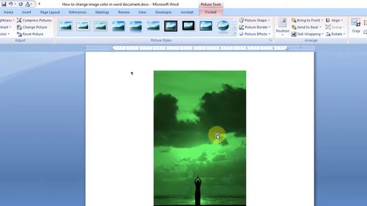The image size is (367, 206).
Task: Apply the double black frame picture style
Action: 171,26
